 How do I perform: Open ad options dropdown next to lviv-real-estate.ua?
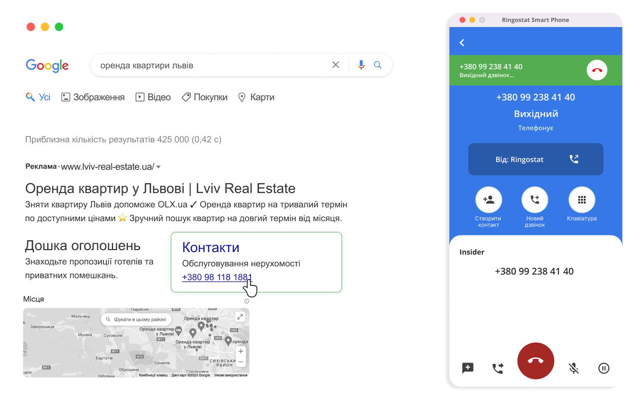pos(158,167)
